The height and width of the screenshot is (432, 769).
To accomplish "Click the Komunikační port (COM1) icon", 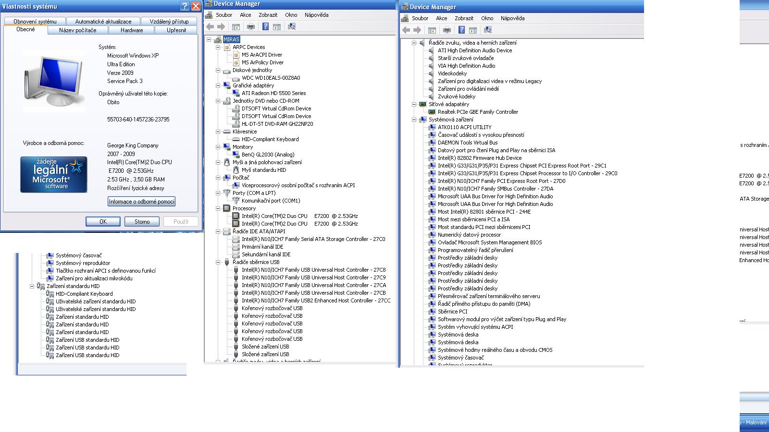I will click(x=236, y=201).
